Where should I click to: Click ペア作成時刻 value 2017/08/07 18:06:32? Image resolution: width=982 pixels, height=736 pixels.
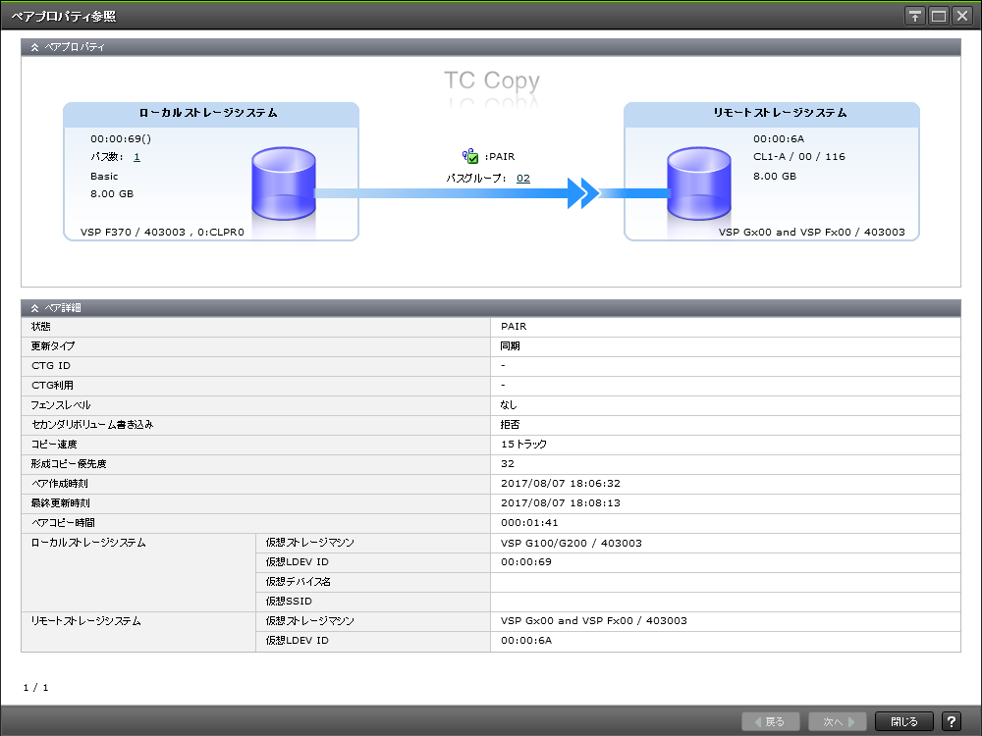(x=561, y=483)
